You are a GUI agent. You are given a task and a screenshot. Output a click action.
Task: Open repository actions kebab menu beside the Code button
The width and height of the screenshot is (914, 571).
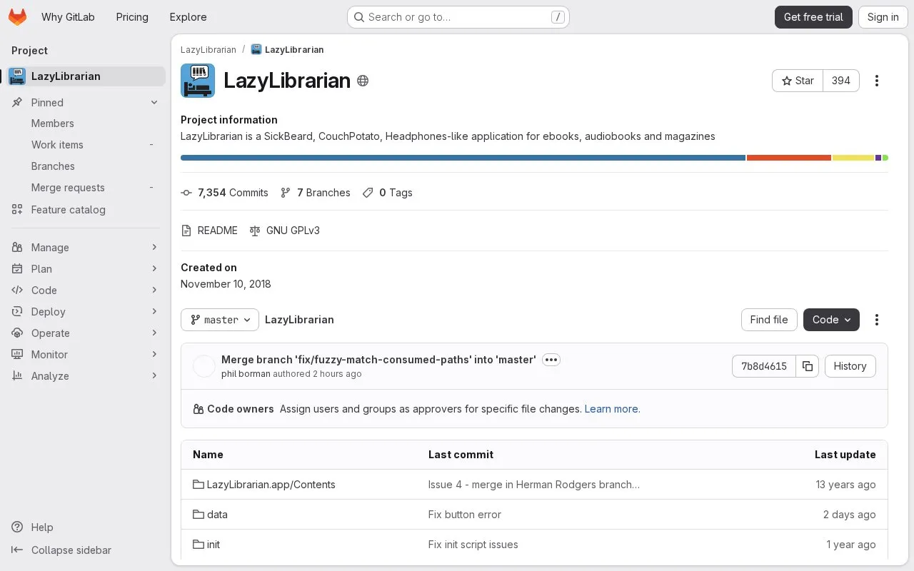click(877, 320)
